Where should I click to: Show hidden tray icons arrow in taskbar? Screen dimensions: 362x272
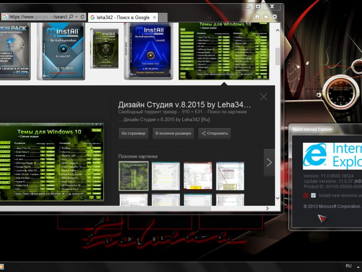pos(358,267)
